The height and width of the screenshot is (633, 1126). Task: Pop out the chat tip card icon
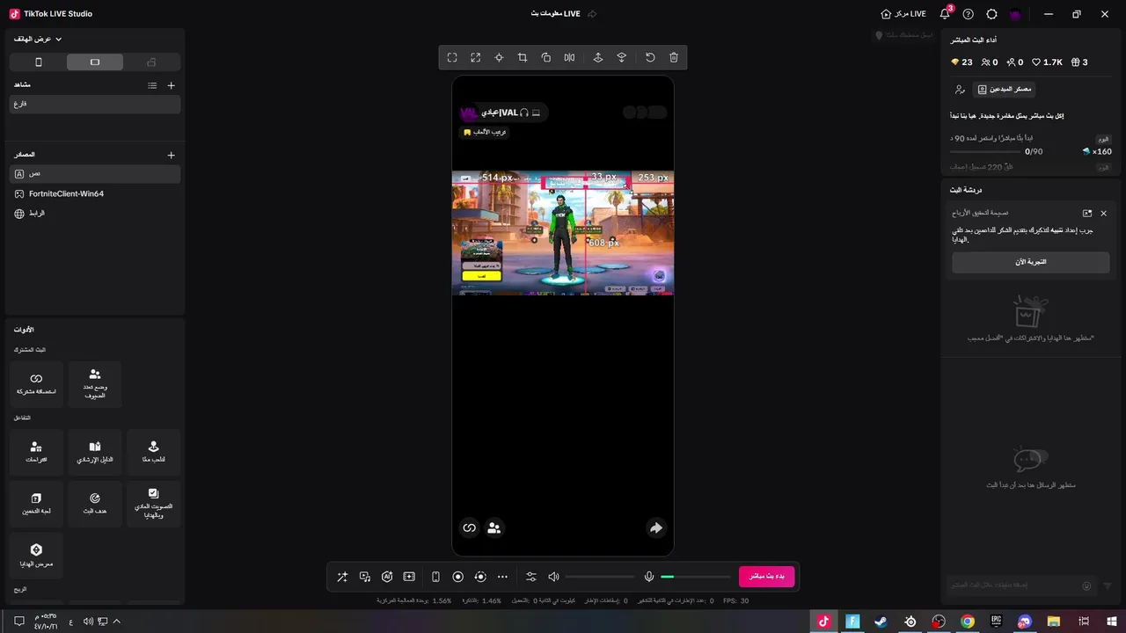point(1087,213)
